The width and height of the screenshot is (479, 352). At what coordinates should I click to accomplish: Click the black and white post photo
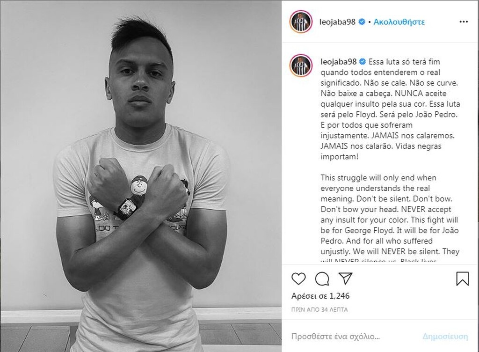(x=141, y=176)
